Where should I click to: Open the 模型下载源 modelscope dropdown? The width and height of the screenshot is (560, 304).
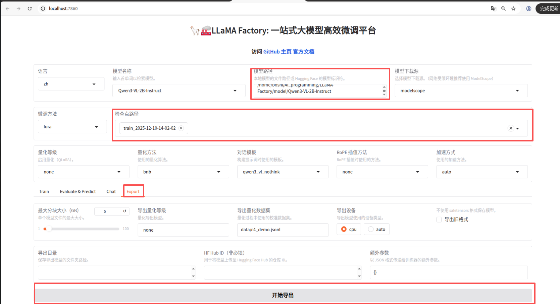[x=461, y=90]
